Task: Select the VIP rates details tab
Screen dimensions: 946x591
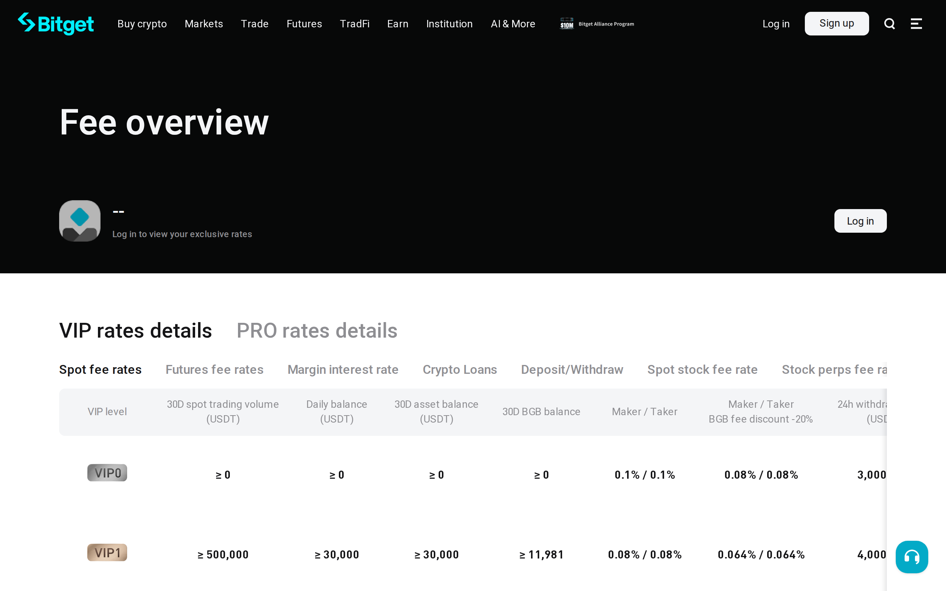Action: 135,330
